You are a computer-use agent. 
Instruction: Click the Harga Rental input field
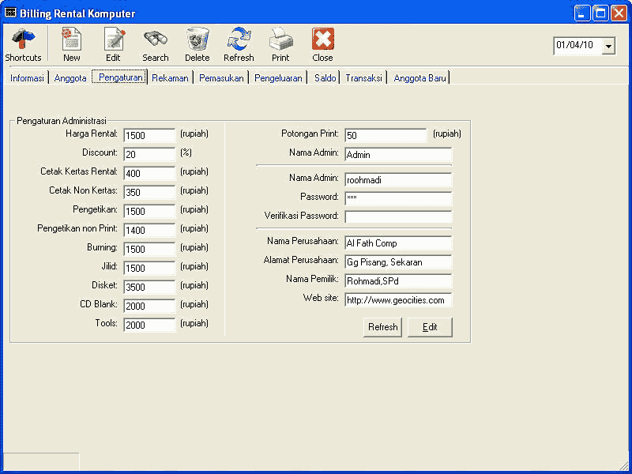pos(149,135)
